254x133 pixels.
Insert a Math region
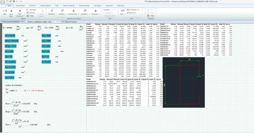pyautogui.click(x=5, y=12)
